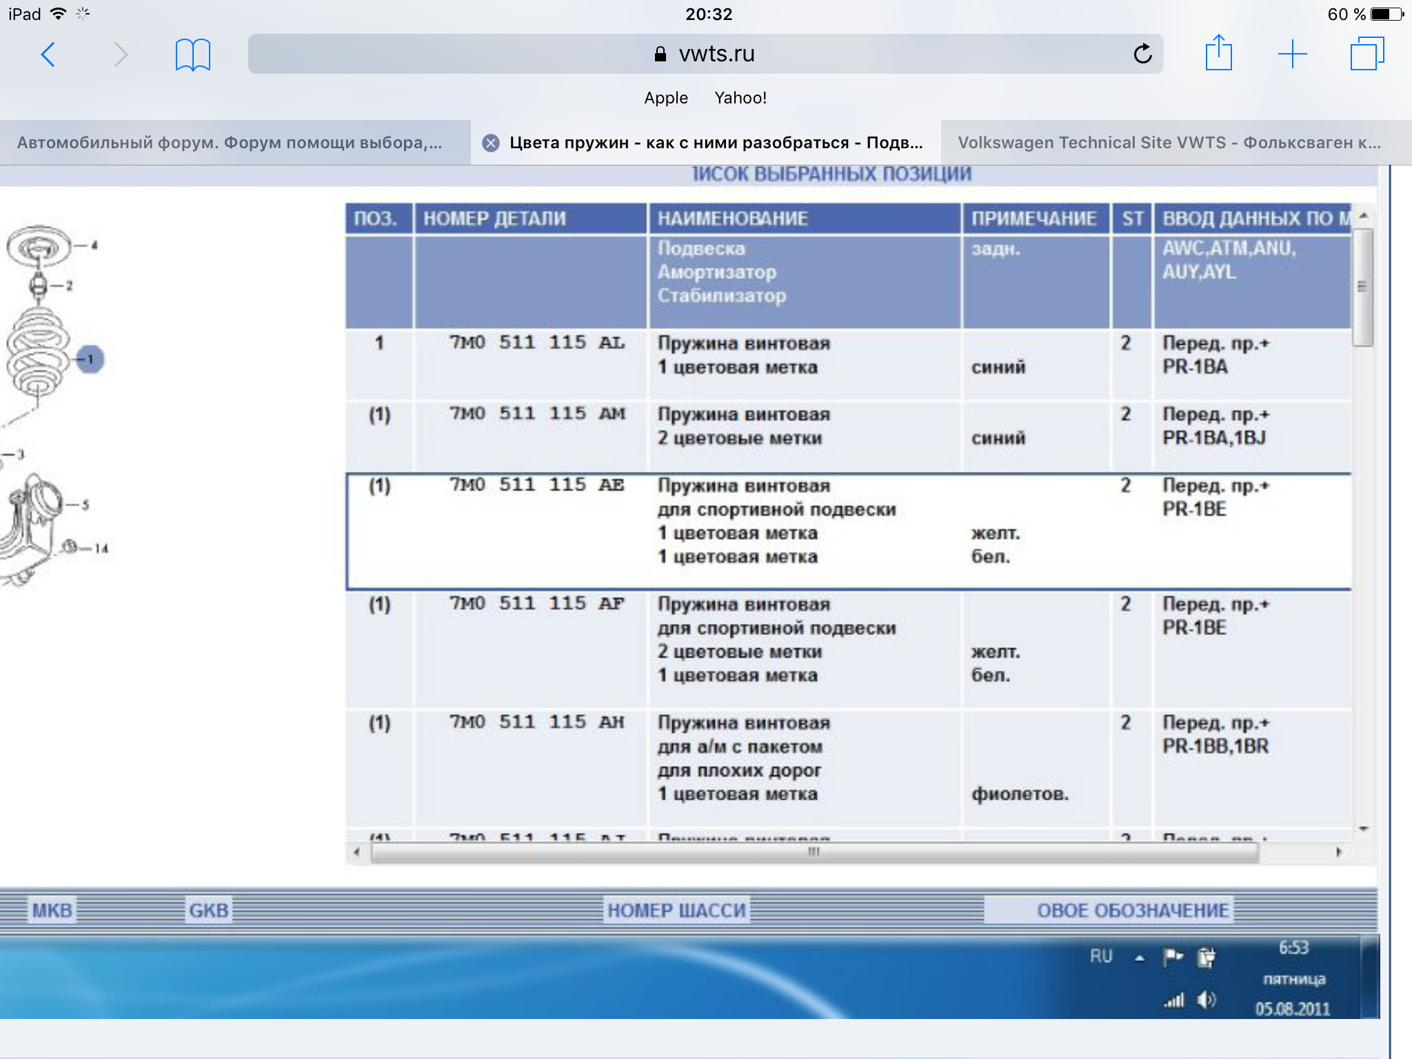The height and width of the screenshot is (1059, 1412).
Task: Open the Apple favorites link
Action: (x=665, y=98)
